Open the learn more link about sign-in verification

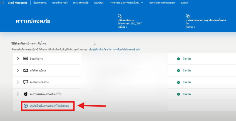click(x=115, y=49)
